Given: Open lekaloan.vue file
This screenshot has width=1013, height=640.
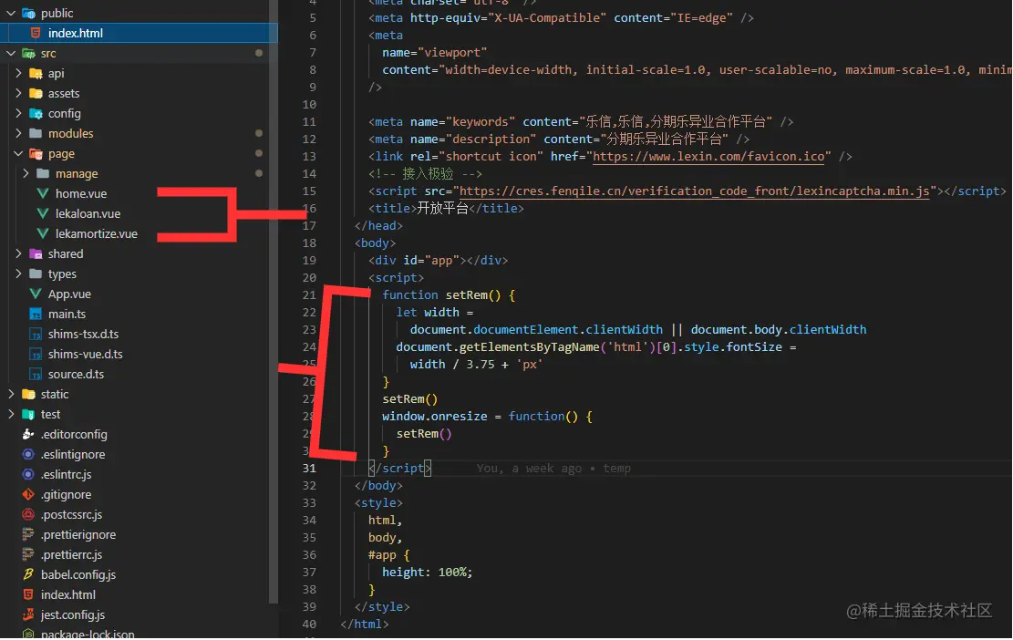Looking at the screenshot, I should [88, 213].
